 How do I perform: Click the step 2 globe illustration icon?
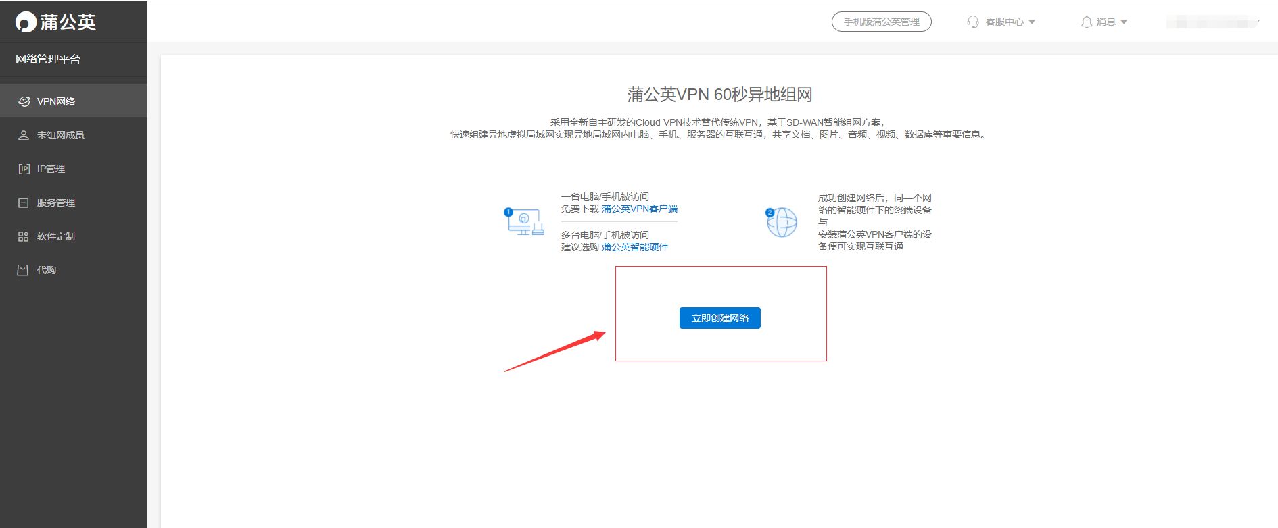781,222
